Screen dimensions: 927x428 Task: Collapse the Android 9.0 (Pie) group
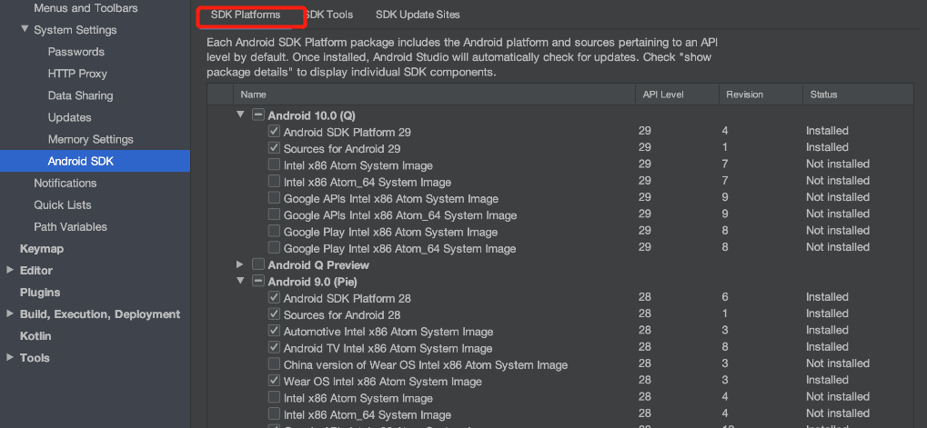pyautogui.click(x=241, y=282)
